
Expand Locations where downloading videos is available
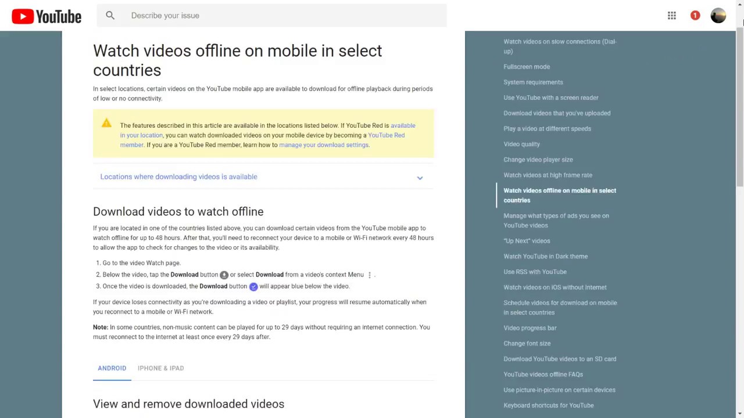click(x=263, y=177)
